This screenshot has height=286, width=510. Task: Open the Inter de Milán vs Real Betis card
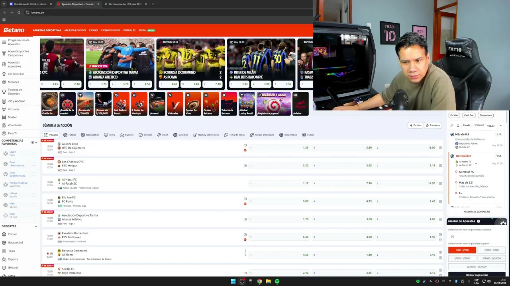(x=261, y=64)
